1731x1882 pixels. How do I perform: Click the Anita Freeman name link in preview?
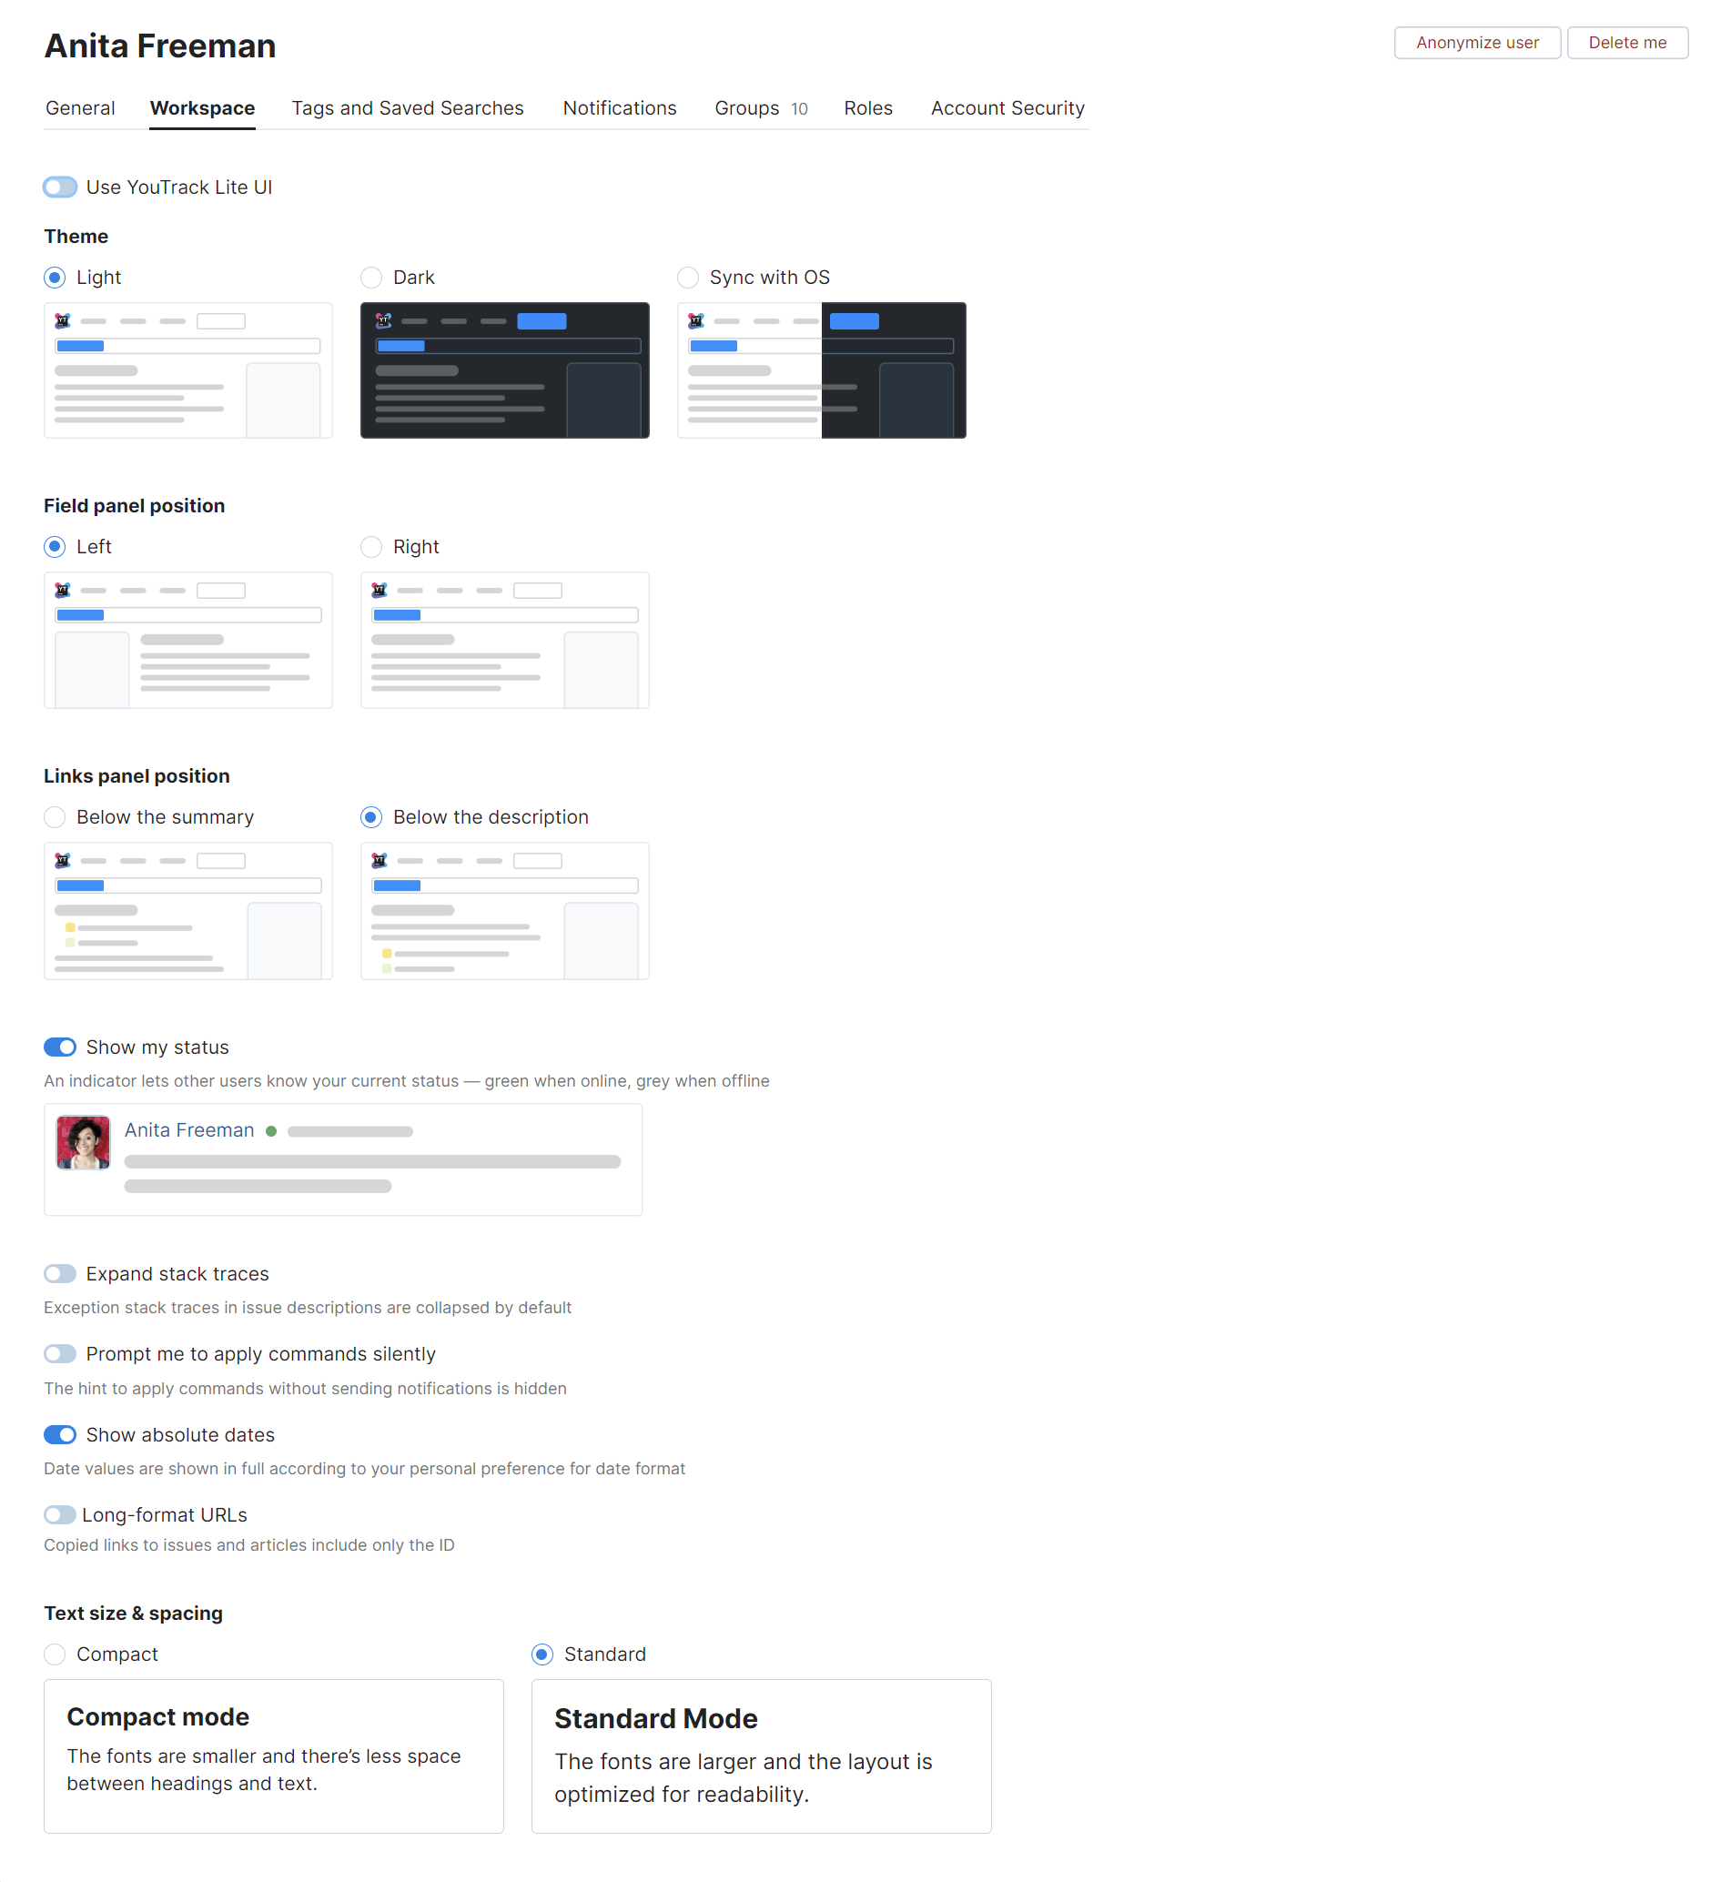click(x=189, y=1129)
